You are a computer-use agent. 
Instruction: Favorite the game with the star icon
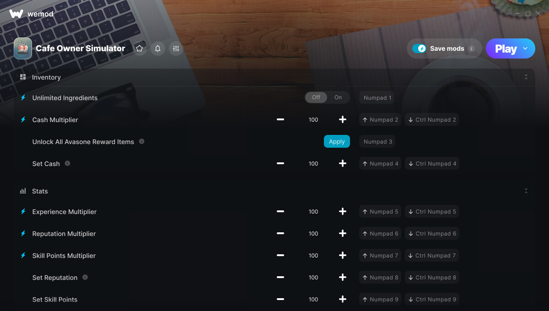(x=140, y=48)
